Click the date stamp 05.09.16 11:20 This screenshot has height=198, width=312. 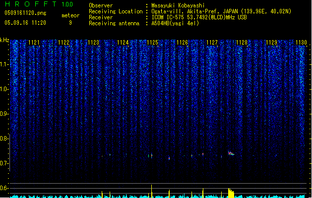tap(25, 23)
